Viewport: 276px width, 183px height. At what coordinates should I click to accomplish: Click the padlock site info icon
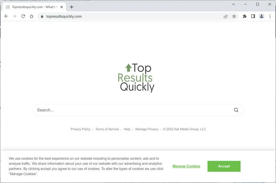tap(42, 16)
